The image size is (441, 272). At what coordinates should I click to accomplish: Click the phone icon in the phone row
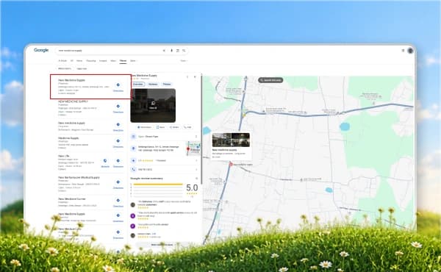133,169
